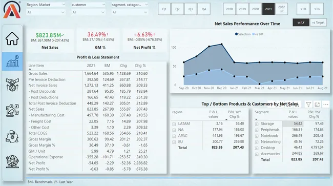The width and height of the screenshot is (333, 186).
Task: Click the Mar 21 benchmark data point
Action: coord(260,84)
